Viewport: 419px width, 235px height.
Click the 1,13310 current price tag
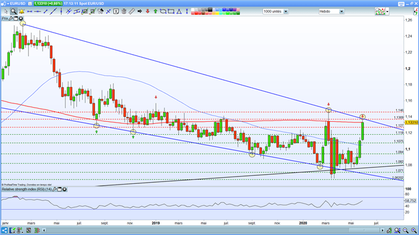tap(412, 122)
